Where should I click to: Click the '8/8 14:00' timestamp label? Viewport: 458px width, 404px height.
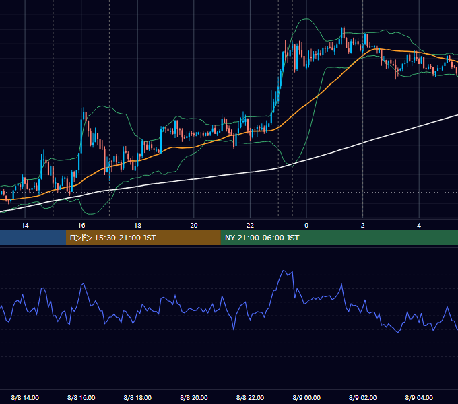[25, 397]
